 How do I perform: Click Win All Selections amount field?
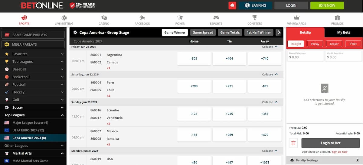pos(343,56)
